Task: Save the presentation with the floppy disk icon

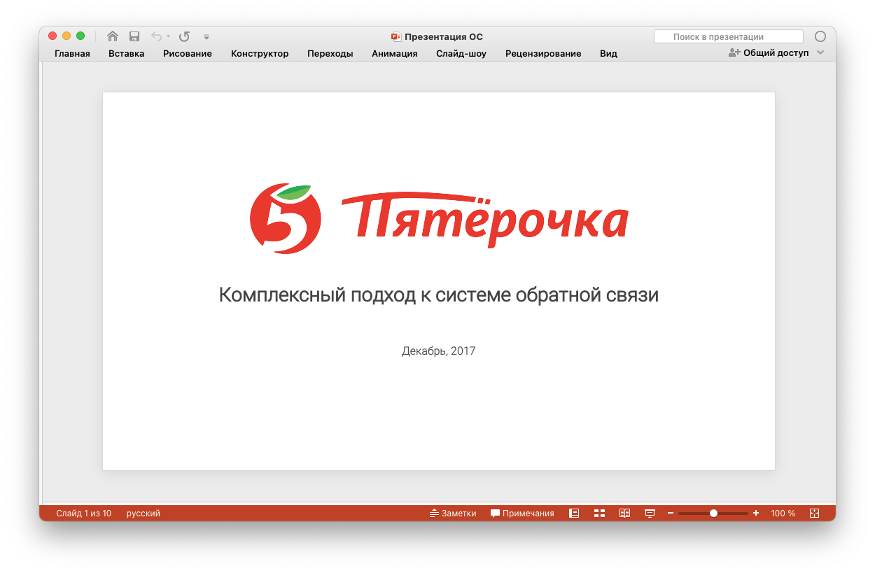Action: [134, 36]
